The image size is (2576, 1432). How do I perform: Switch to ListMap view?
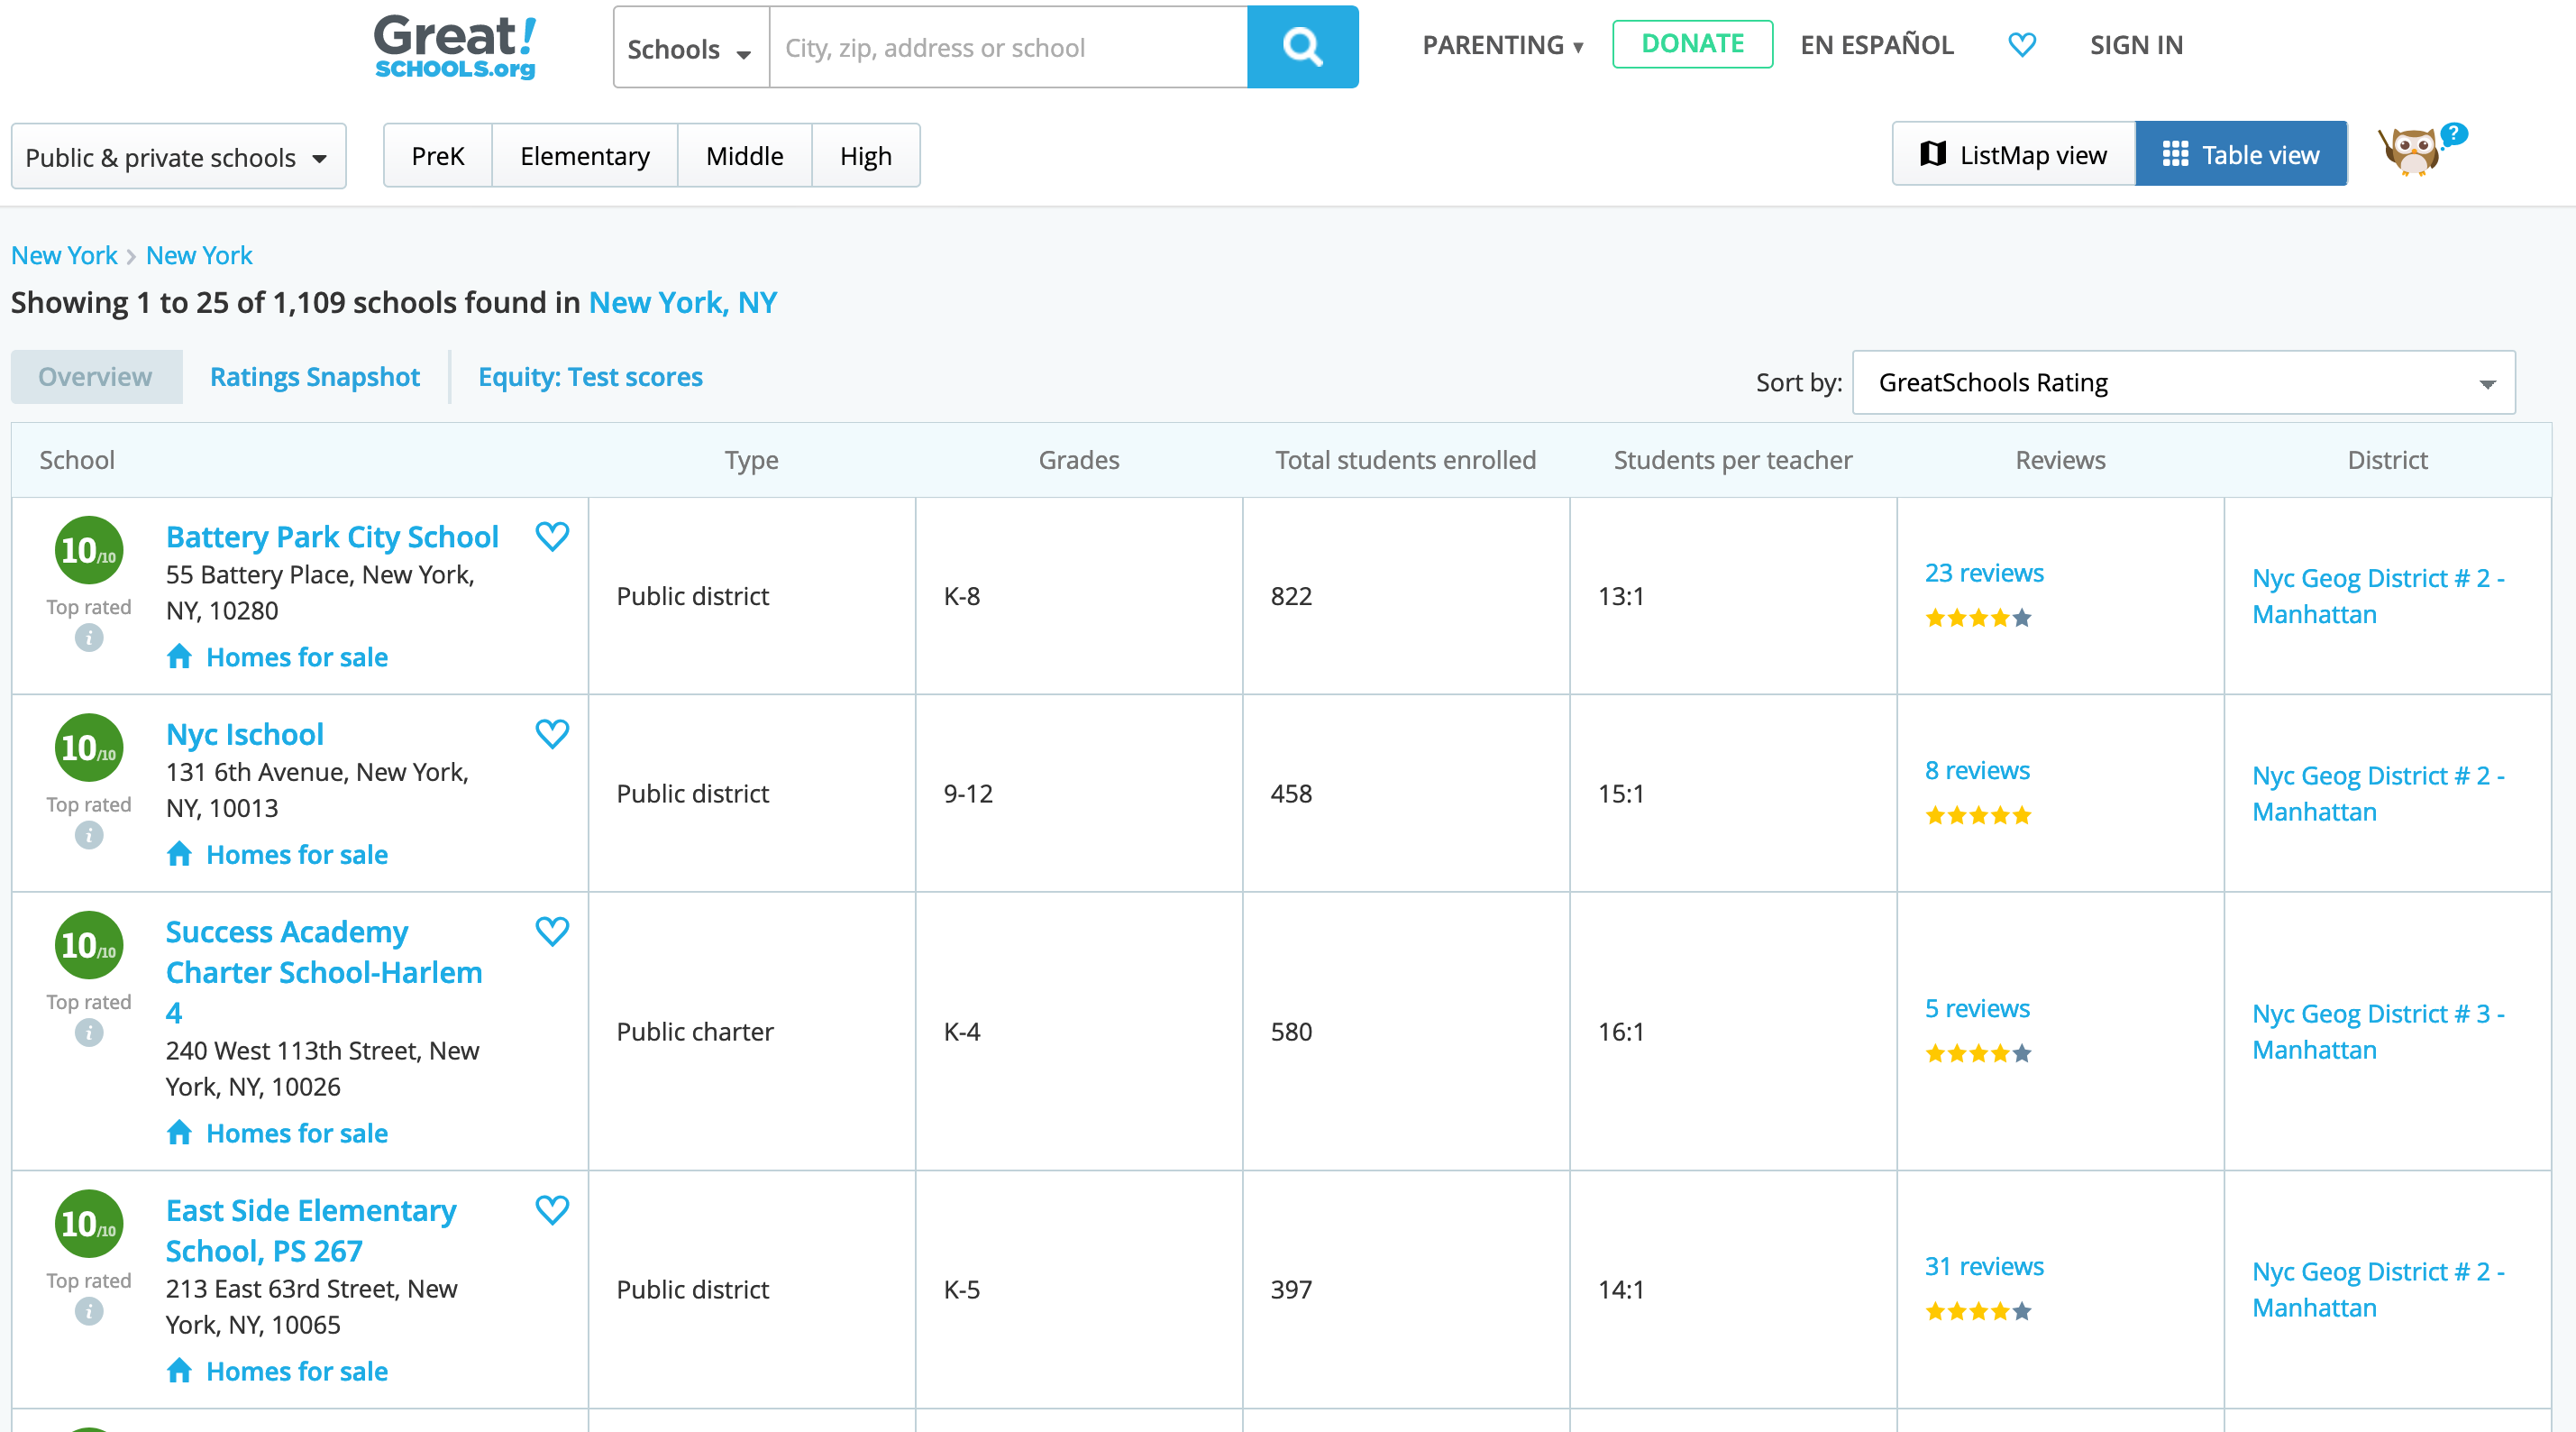(2014, 154)
